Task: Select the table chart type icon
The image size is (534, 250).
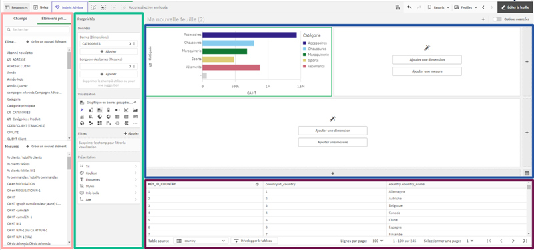Action: (x=117, y=116)
